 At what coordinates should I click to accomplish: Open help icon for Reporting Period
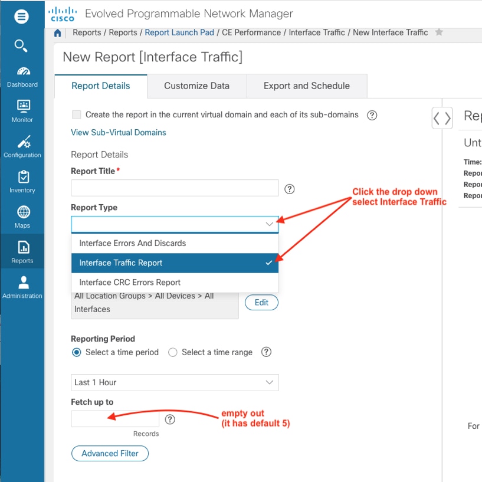click(266, 352)
